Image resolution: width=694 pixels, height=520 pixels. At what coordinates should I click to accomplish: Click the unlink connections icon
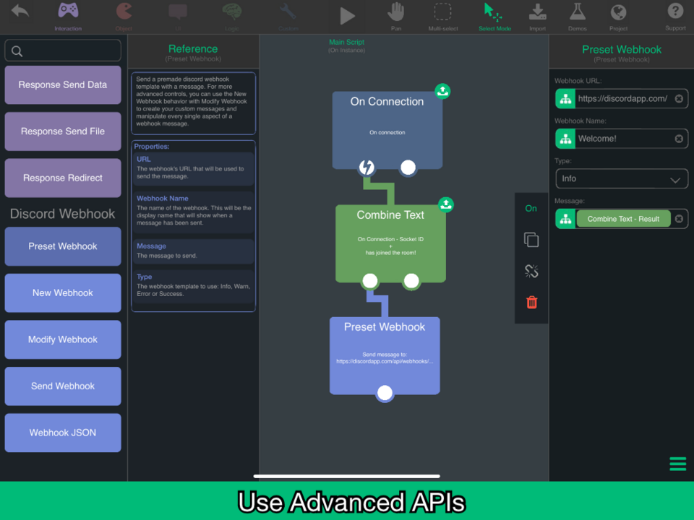531,271
